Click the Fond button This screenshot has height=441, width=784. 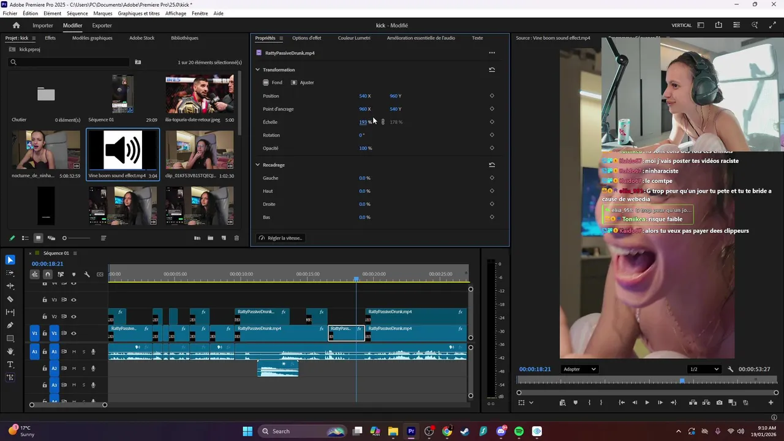point(273,83)
